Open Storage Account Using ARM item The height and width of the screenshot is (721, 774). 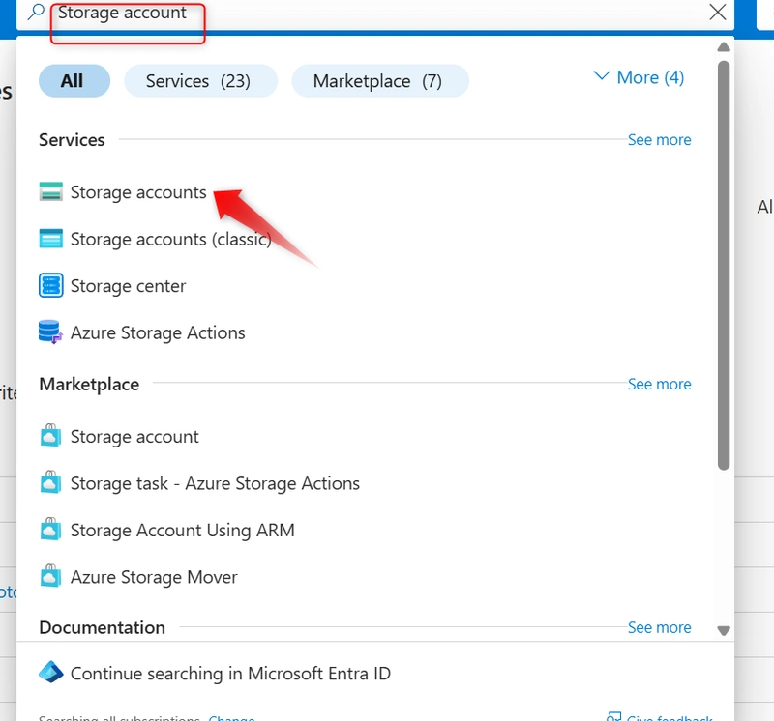click(x=183, y=531)
